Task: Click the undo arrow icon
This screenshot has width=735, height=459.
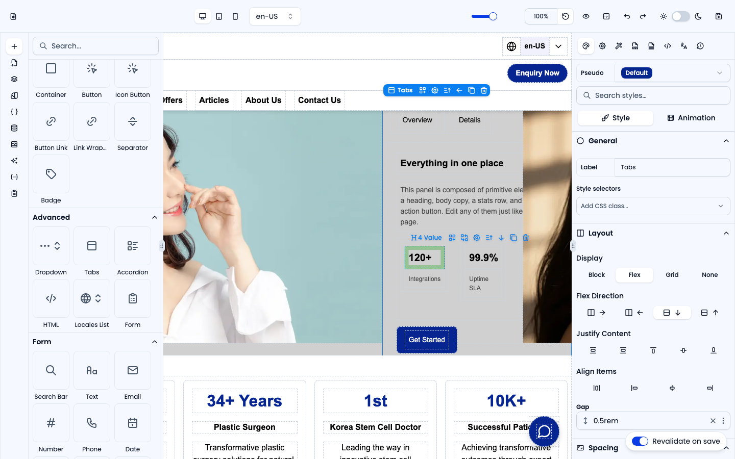Action: (x=627, y=16)
